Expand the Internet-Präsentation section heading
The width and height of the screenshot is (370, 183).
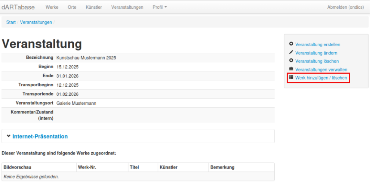point(40,136)
